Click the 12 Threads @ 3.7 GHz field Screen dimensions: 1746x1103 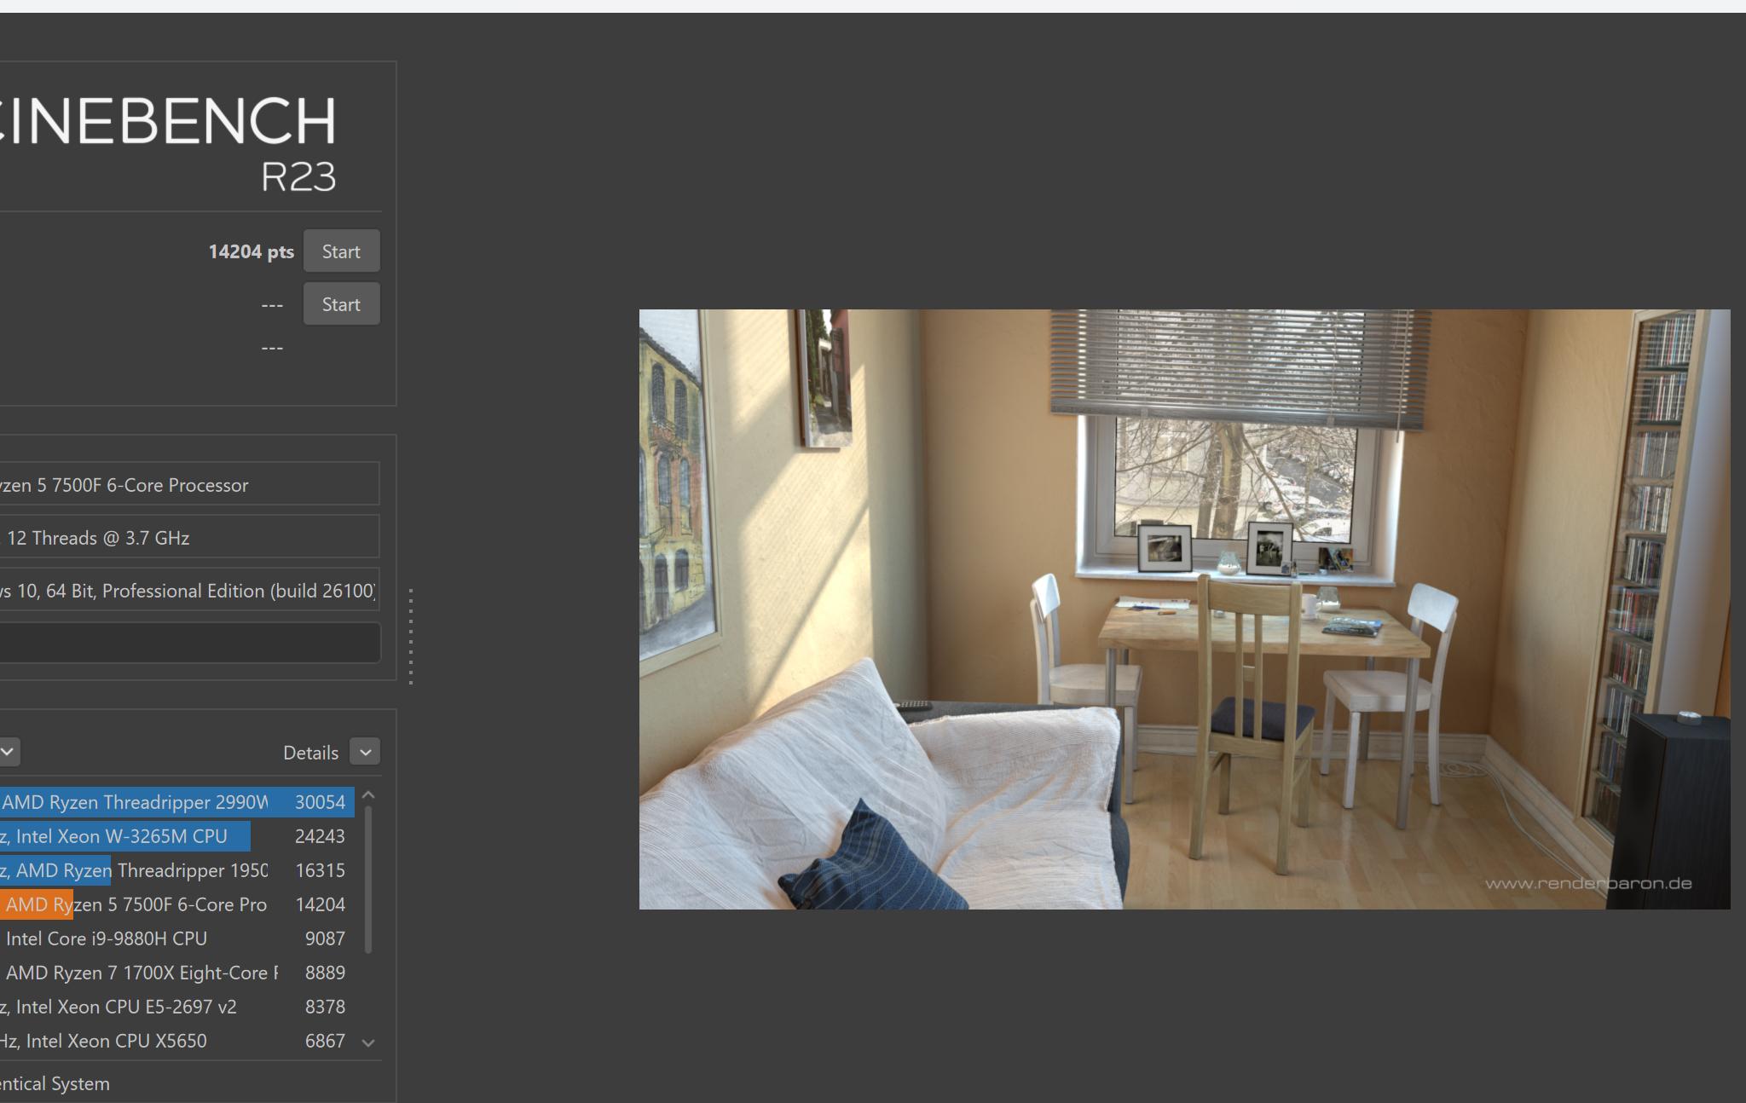click(x=189, y=537)
